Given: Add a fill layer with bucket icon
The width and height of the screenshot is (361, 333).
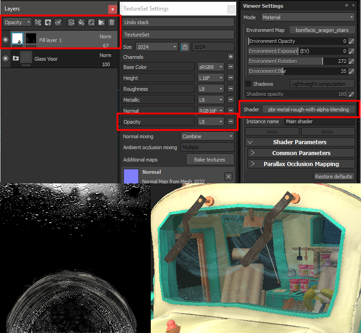Looking at the screenshot, I should pyautogui.click(x=81, y=22).
